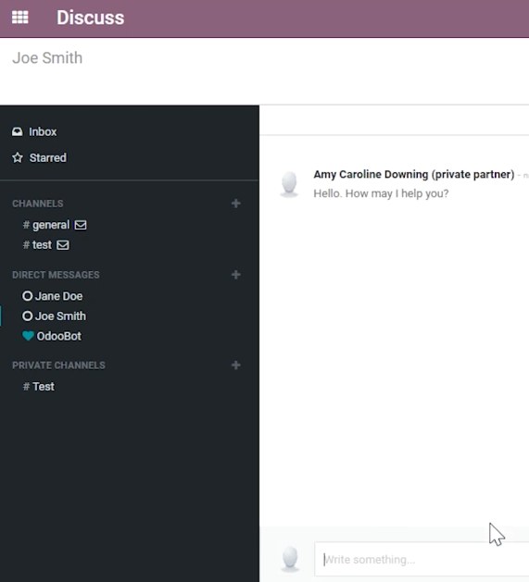Click the envelope icon next to general
The image size is (529, 582).
tap(81, 225)
